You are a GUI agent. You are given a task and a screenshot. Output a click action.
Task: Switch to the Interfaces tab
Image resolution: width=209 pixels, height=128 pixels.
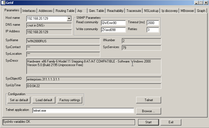point(29,11)
